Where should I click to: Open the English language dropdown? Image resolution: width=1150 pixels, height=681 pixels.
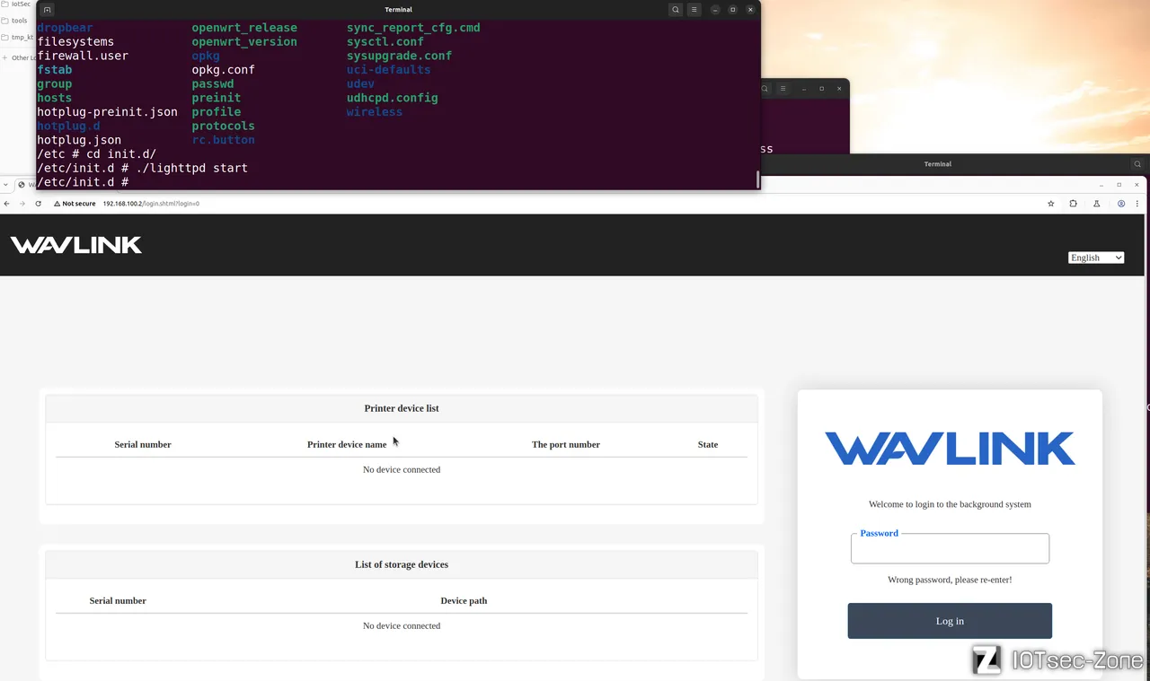coord(1096,258)
